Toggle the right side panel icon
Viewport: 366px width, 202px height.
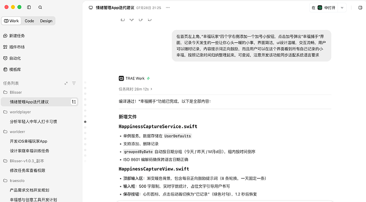pyautogui.click(x=360, y=8)
